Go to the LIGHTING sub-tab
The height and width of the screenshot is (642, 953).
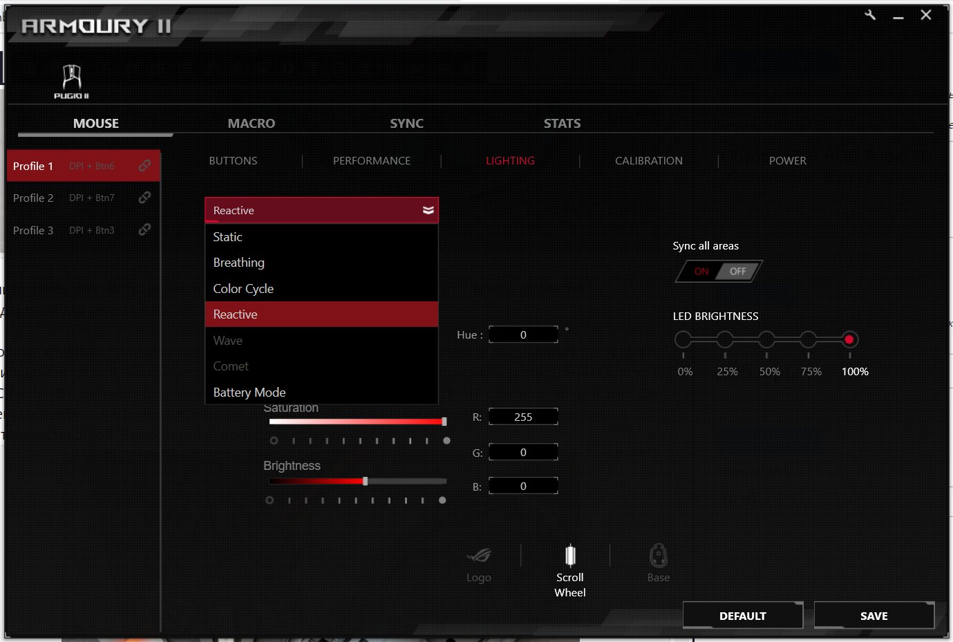[x=510, y=160]
